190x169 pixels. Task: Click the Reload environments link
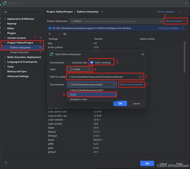pyautogui.click(x=131, y=84)
